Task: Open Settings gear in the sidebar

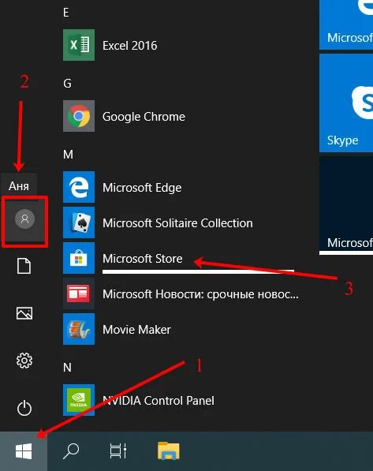Action: tap(24, 361)
